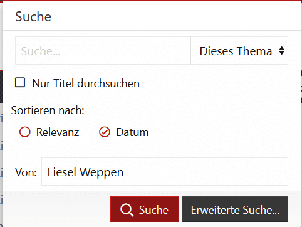Select the Datum radio button

point(105,132)
